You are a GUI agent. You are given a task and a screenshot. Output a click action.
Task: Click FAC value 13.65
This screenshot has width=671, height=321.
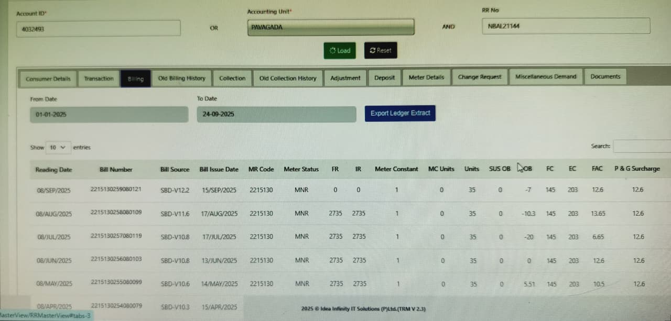click(x=598, y=213)
